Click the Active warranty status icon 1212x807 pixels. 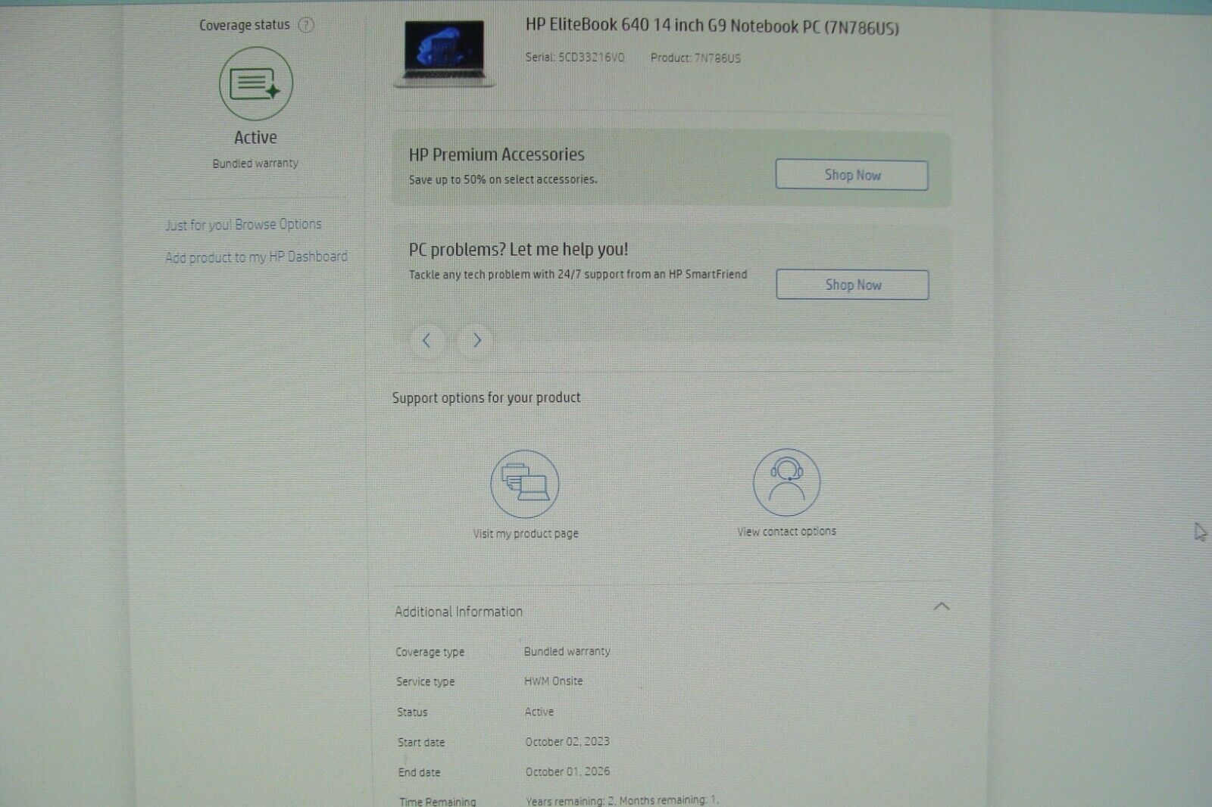[256, 83]
